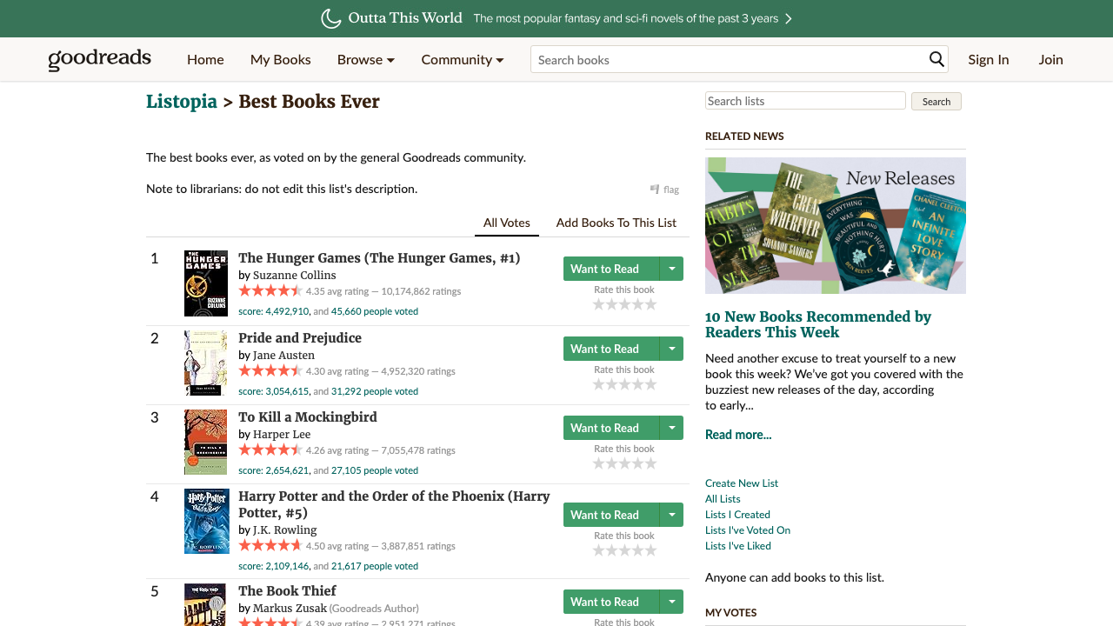The width and height of the screenshot is (1113, 626).
Task: Click the moon icon in top banner
Action: coord(330,18)
